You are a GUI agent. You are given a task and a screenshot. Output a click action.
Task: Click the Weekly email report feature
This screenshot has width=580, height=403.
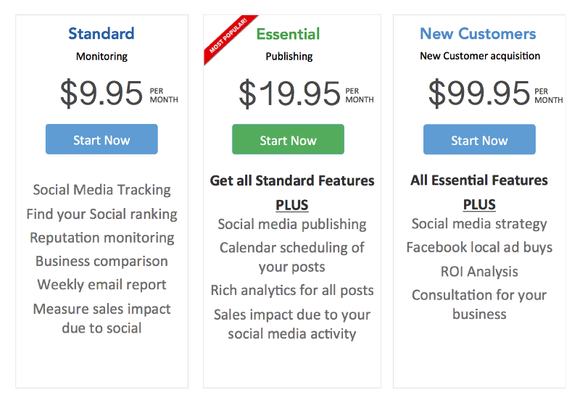tap(101, 285)
